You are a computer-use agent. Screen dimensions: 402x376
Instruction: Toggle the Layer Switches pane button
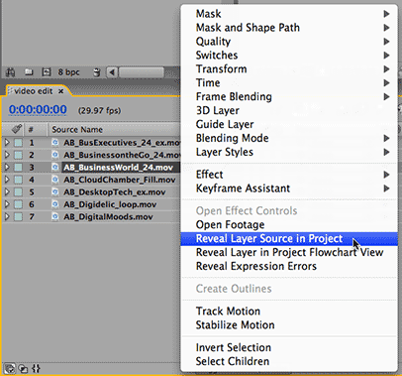[10, 368]
